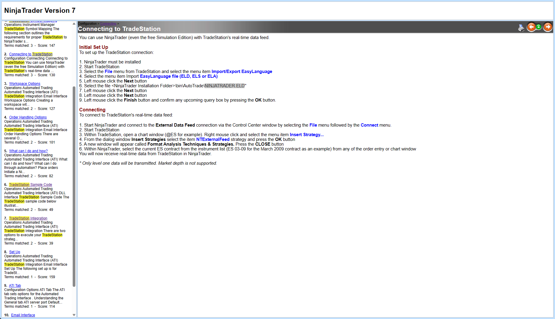Open the What can I do and how? result
555x319 pixels.
click(28, 151)
